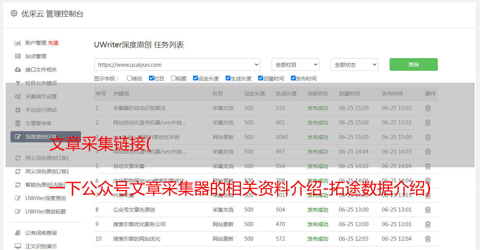Open 账户管理 in the sidebar
The height and width of the screenshot is (250, 480).
coord(36,43)
